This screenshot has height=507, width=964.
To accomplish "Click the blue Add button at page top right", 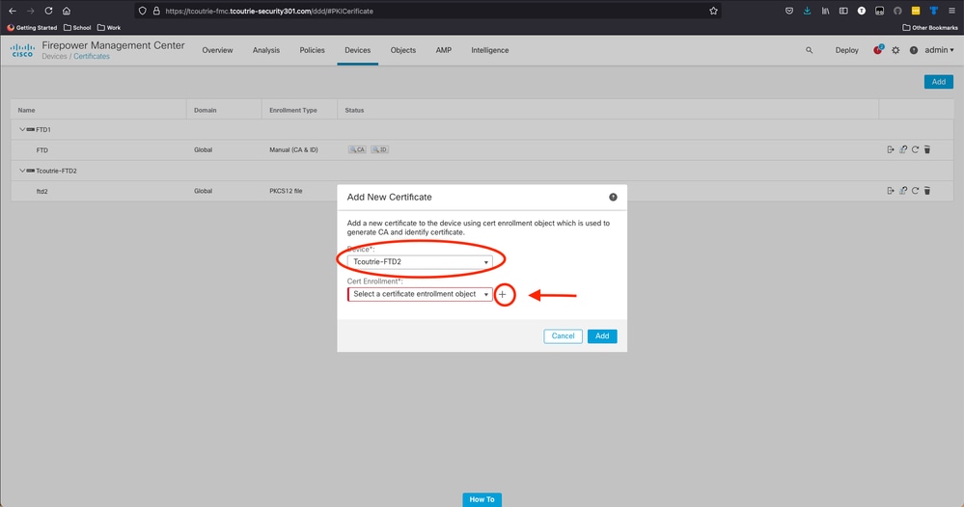I will 938,82.
